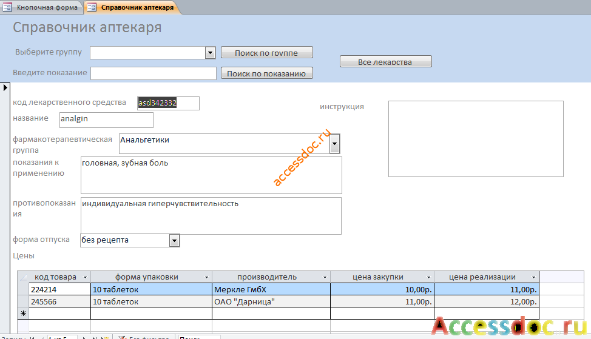Open the фармакотерапевтическая группа dropdown arrow
This screenshot has width=591, height=339.
(x=335, y=144)
